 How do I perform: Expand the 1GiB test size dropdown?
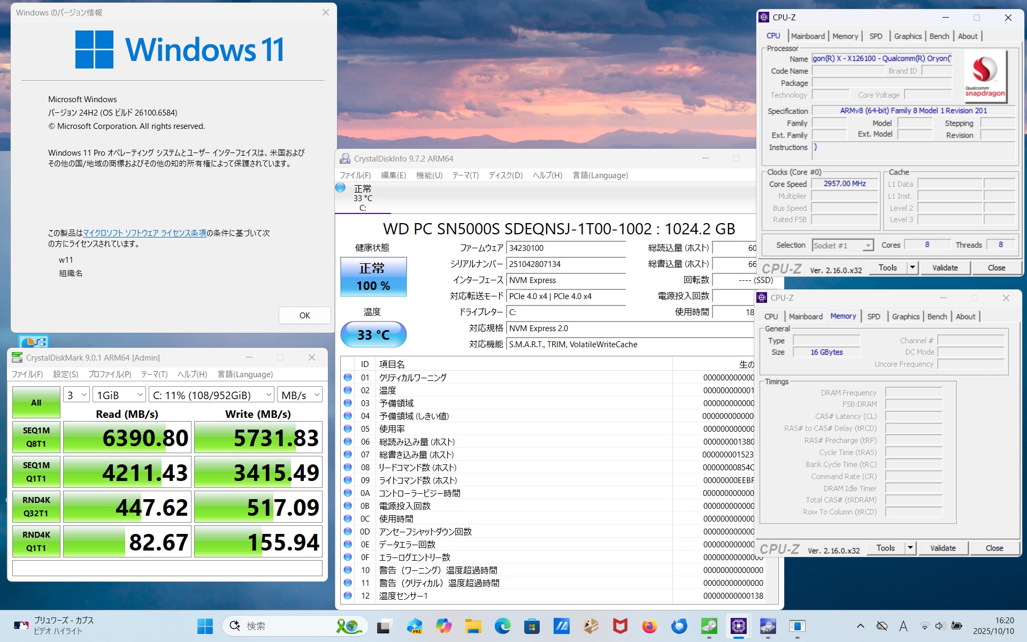(119, 395)
